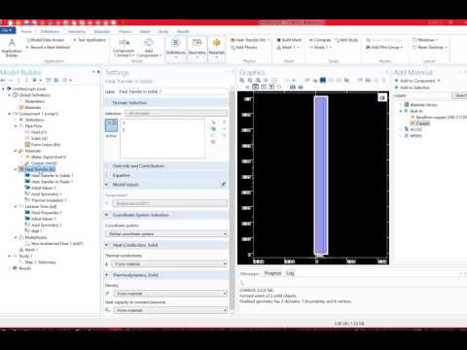Switch to the Physics ribbon tab
This screenshot has height=350, width=467.
point(125,31)
